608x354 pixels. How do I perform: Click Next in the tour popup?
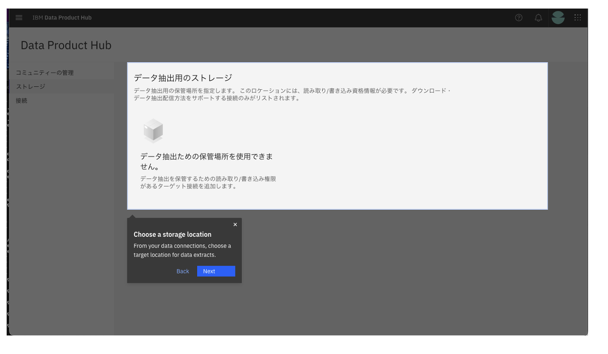click(x=216, y=271)
